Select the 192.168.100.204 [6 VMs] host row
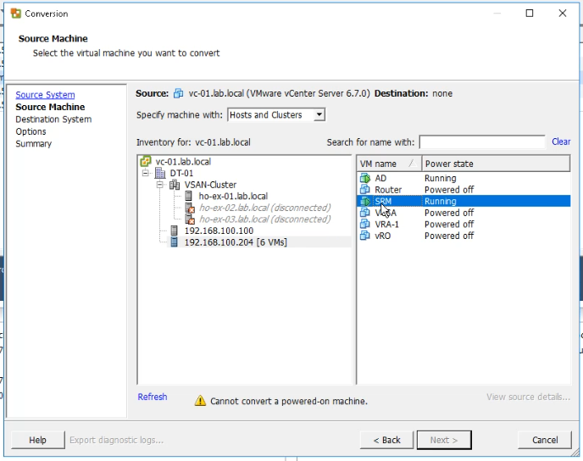Viewport: 583px width, 461px height. coord(236,242)
